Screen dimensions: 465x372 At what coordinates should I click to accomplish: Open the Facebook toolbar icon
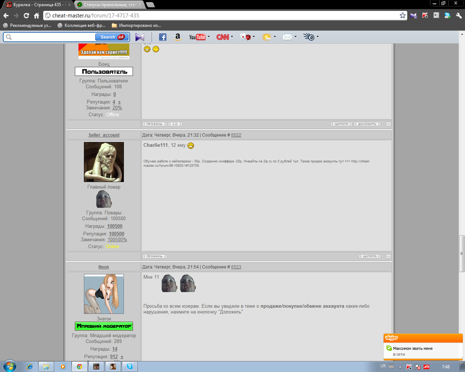163,37
